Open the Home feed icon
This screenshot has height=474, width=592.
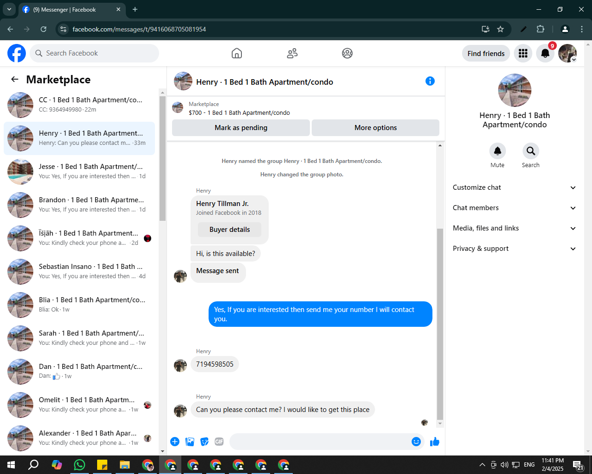[x=237, y=53]
